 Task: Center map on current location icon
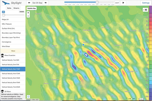[x=28, y=97]
